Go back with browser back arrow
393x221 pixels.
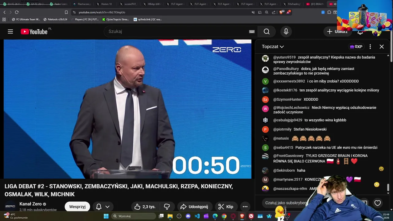(4, 12)
